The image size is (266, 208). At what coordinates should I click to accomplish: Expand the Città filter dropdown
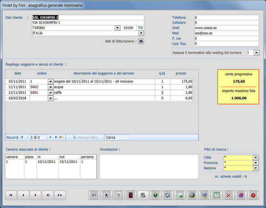[256, 157]
